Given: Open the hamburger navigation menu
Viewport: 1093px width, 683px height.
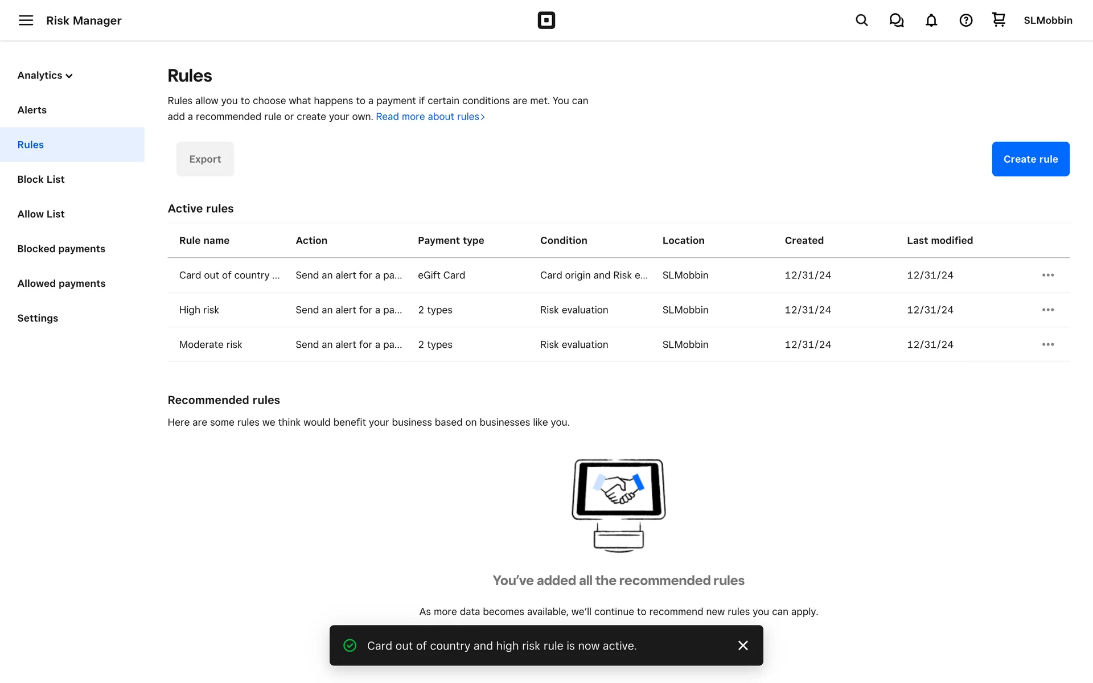Looking at the screenshot, I should click(x=26, y=20).
